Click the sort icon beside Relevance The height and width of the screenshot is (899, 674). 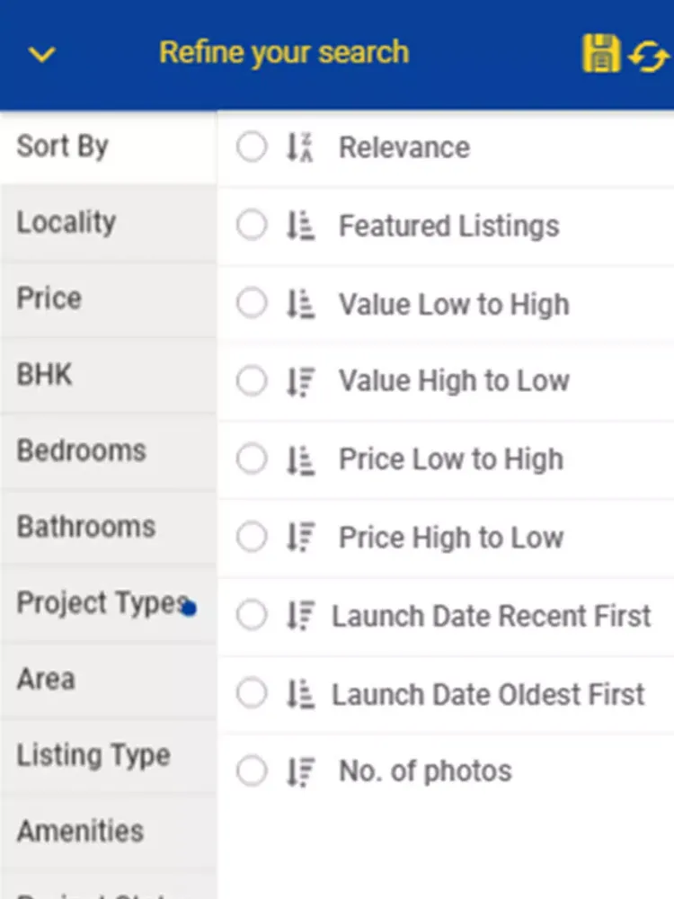click(x=300, y=147)
